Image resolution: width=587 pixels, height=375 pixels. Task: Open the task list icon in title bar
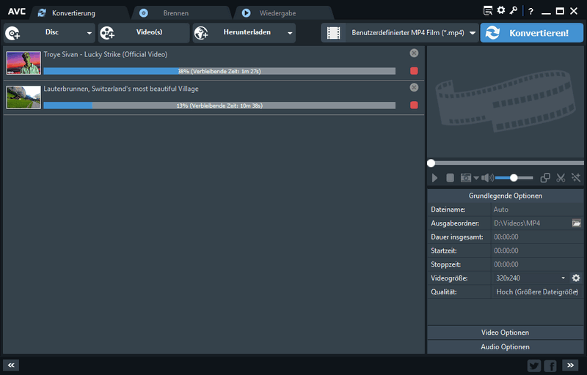(x=488, y=11)
